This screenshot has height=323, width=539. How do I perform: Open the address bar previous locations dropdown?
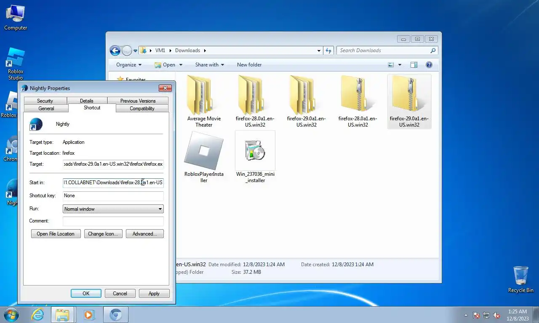(x=319, y=50)
